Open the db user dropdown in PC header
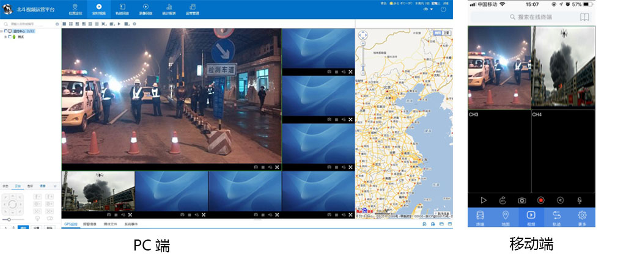The image size is (626, 267). [429, 9]
